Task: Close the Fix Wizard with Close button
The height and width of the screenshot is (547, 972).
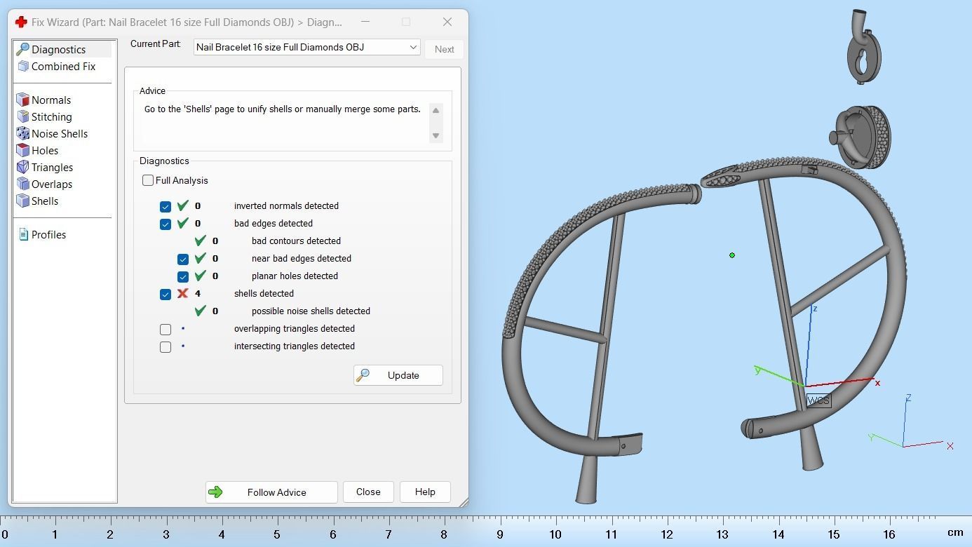Action: 368,492
